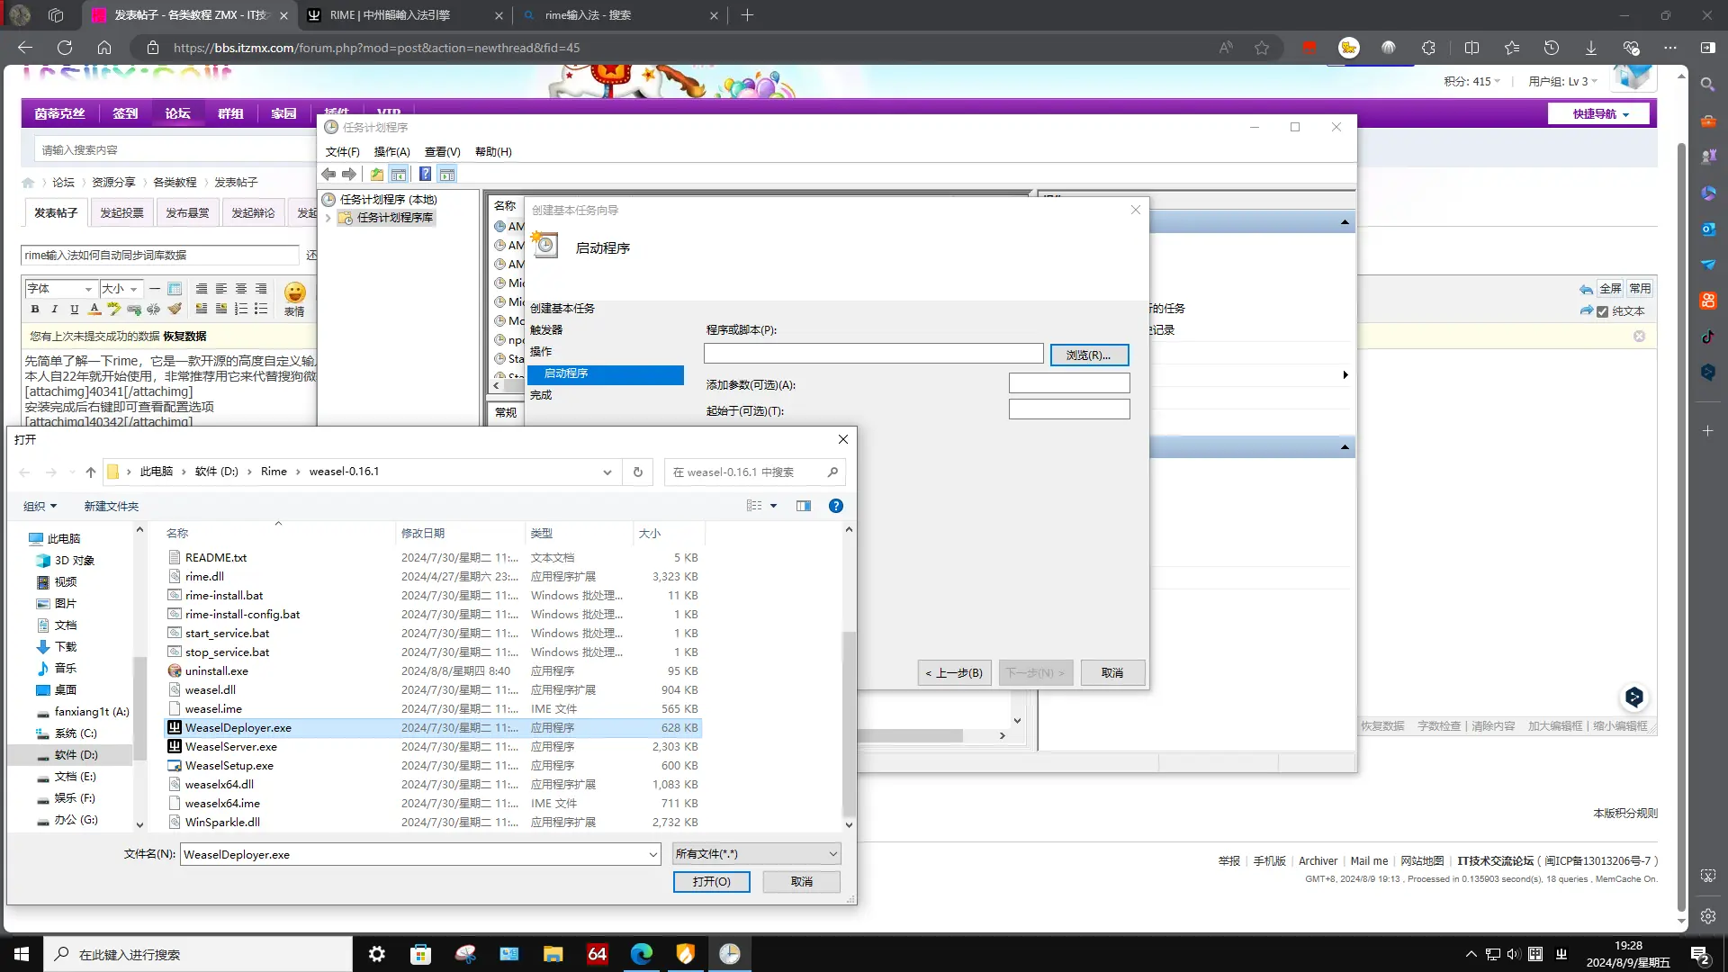Click the 程序或脚本 input field
This screenshot has width=1728, height=972.
(x=873, y=354)
